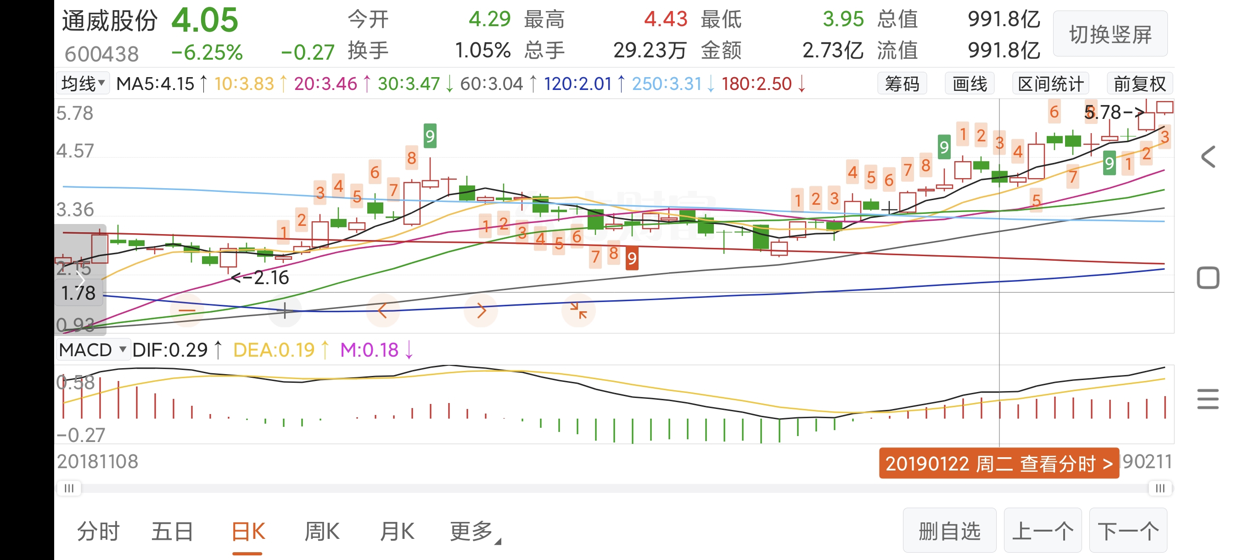Open the 均线 indicator dropdown
Image resolution: width=1245 pixels, height=560 pixels.
coord(83,84)
